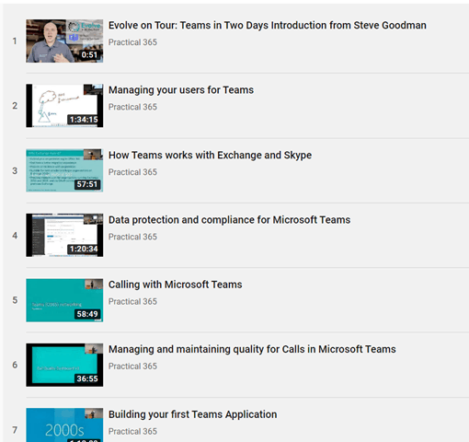Image resolution: width=469 pixels, height=442 pixels.
Task: Click playlist index number 3
Action: (x=15, y=171)
